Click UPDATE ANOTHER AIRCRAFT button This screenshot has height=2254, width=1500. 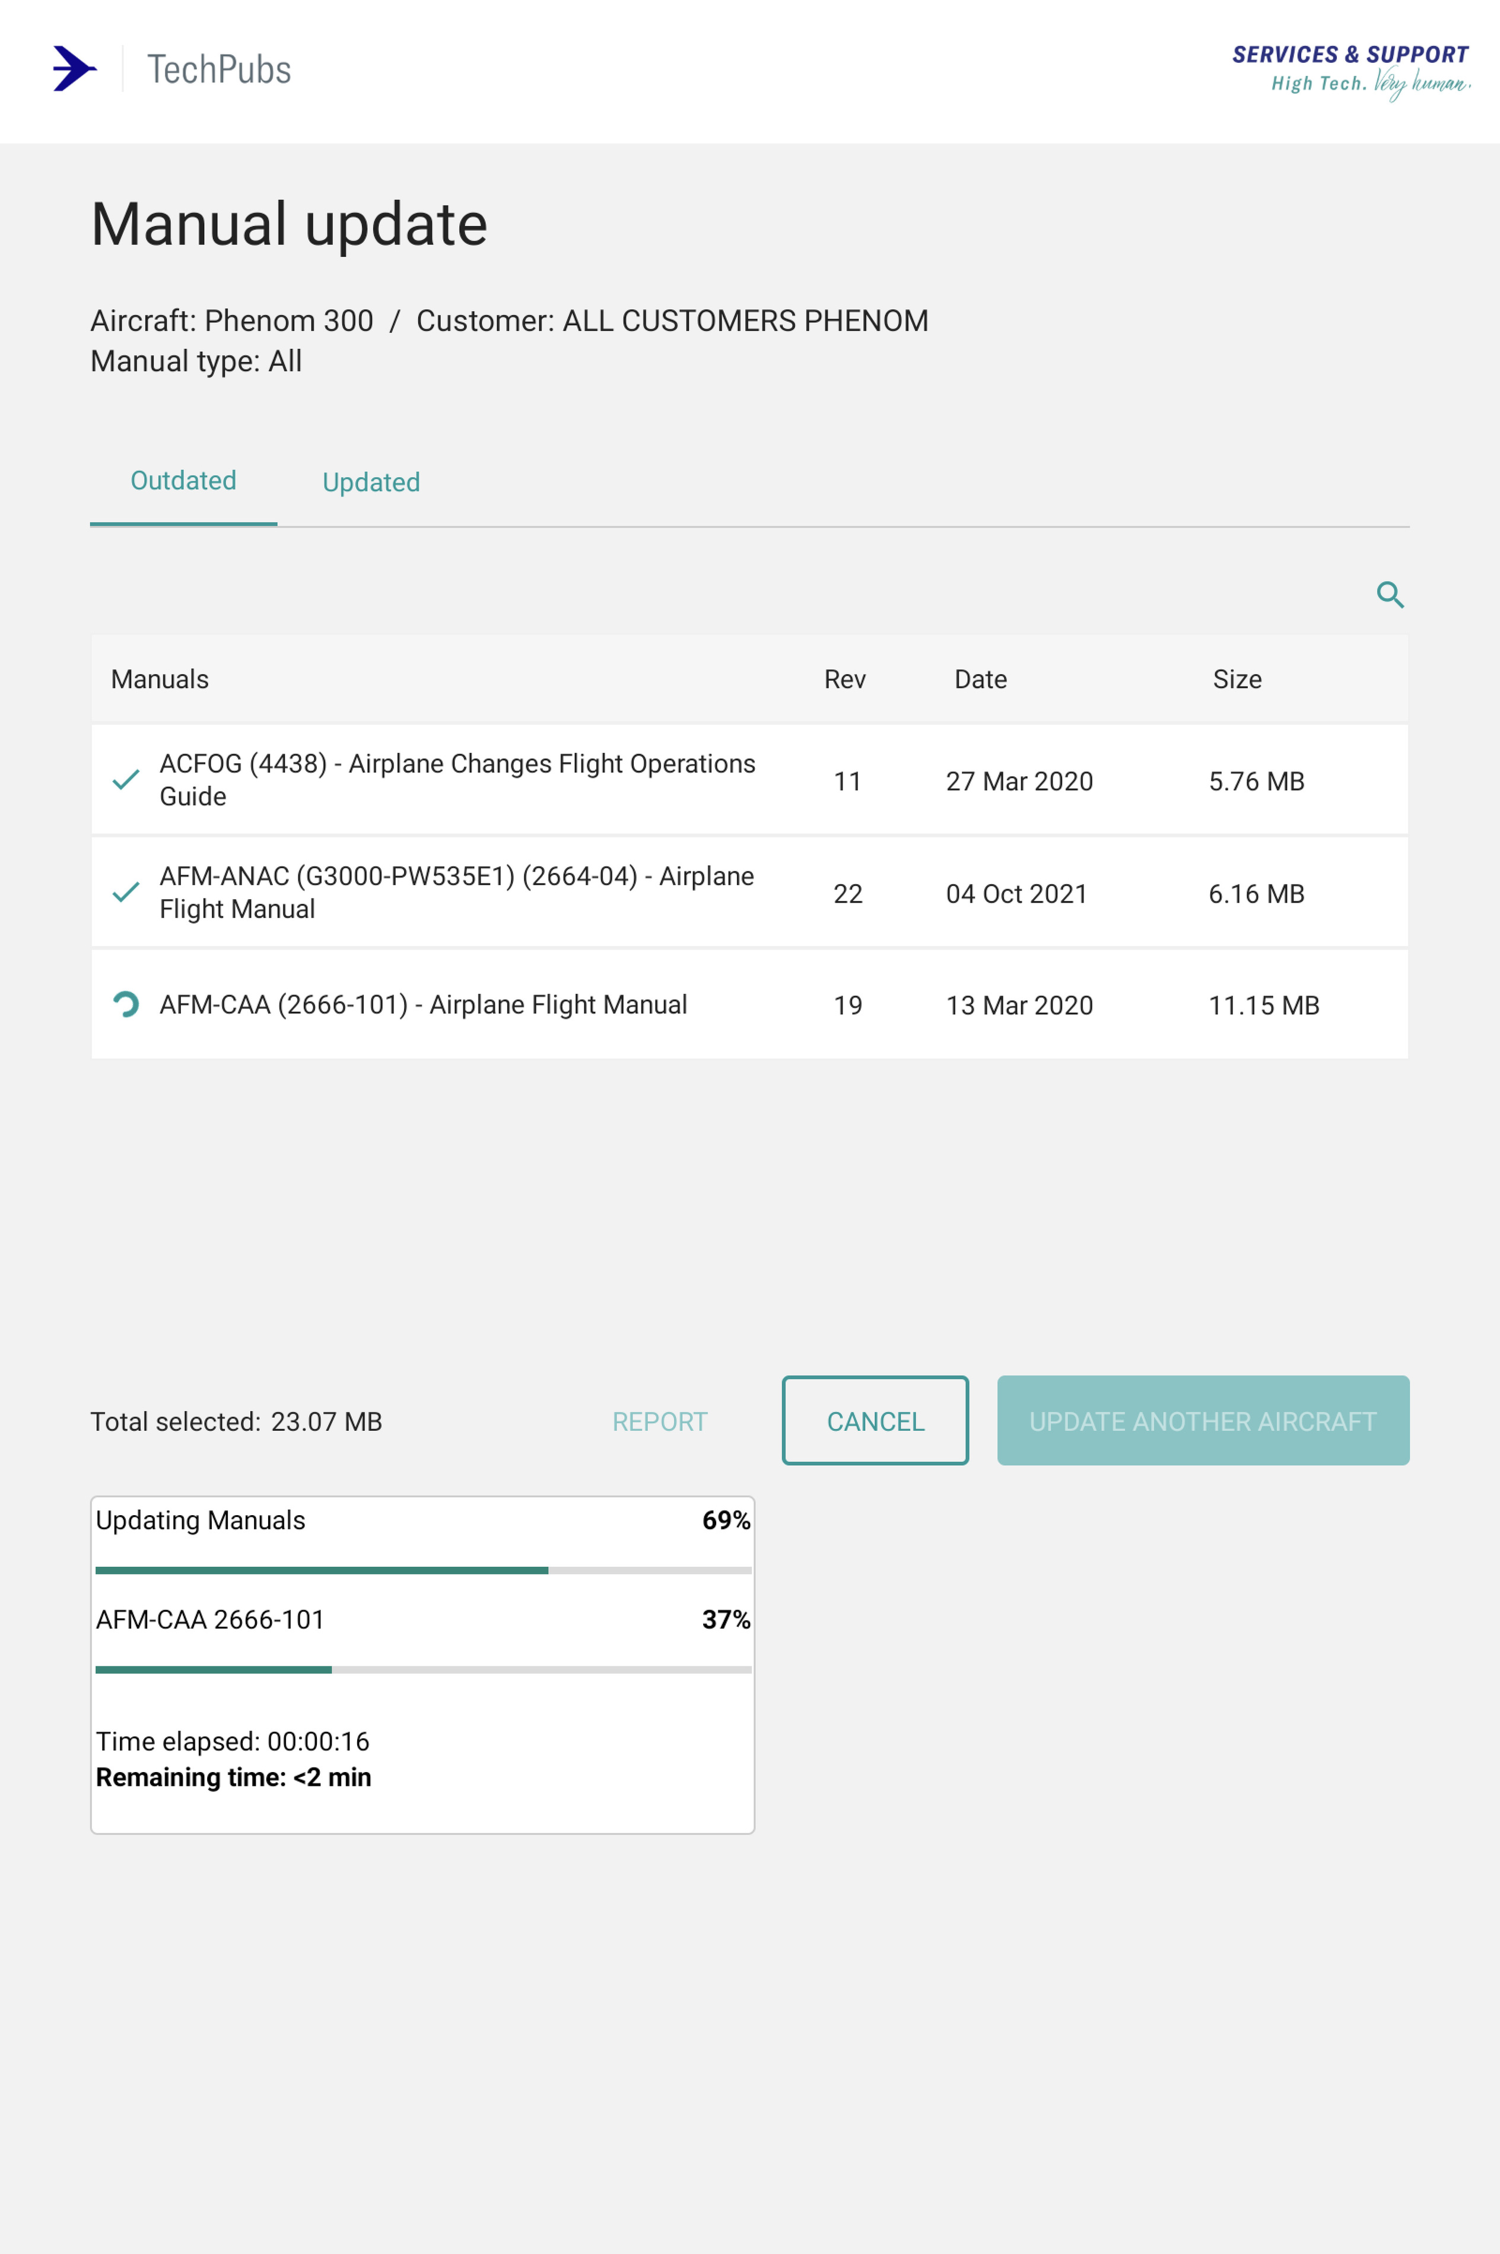[x=1203, y=1421]
